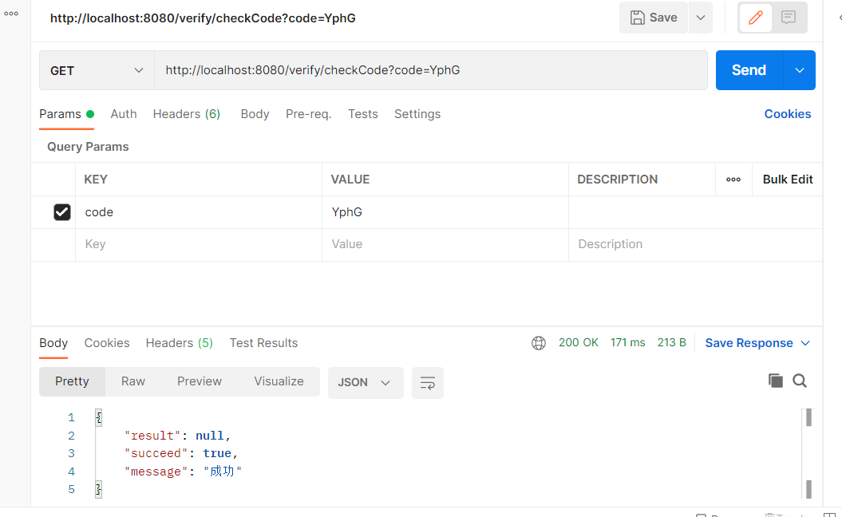The height and width of the screenshot is (517, 842).
Task: Click the pencil edit icon
Action: (x=755, y=18)
